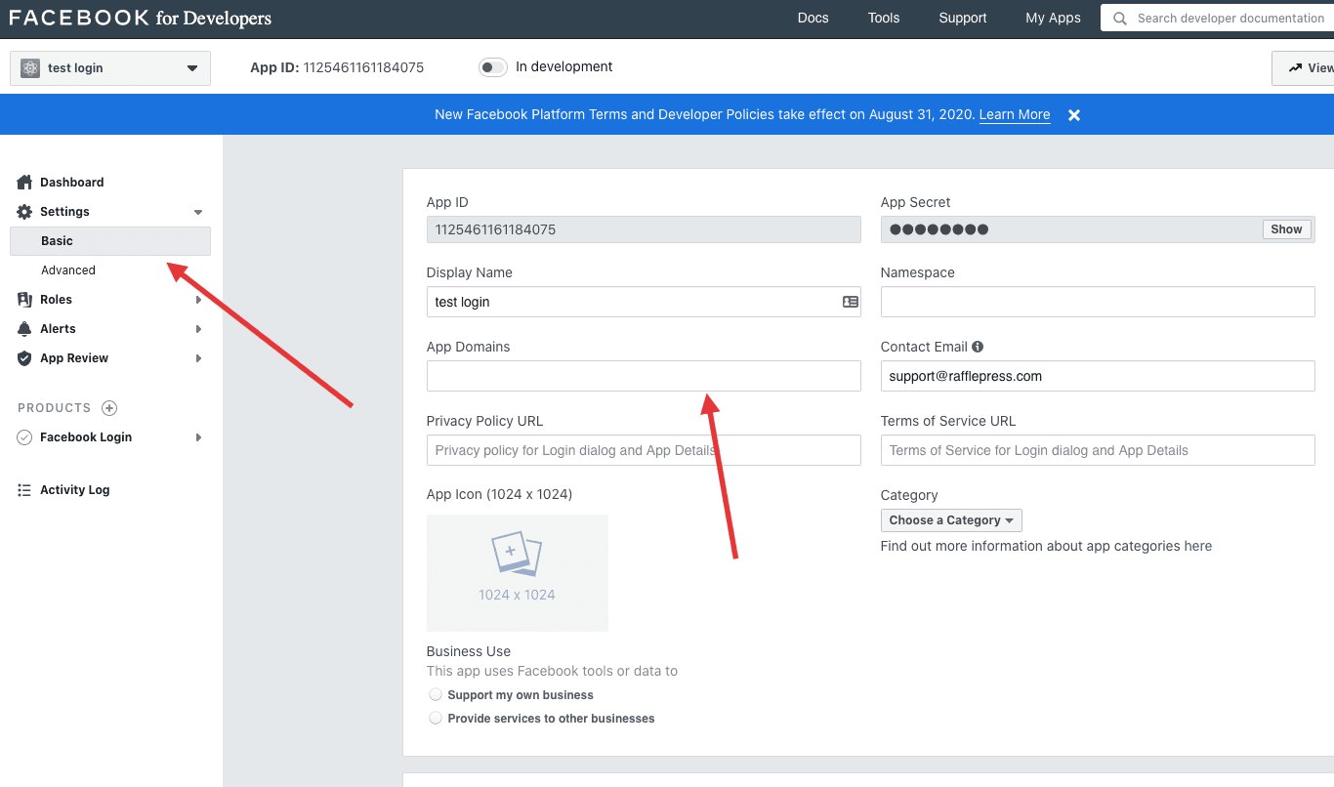Choose Provide services to other businesses
This screenshot has width=1334, height=787.
[436, 718]
